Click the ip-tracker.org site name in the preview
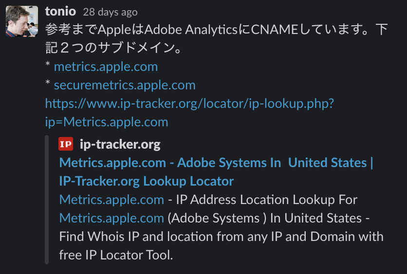Viewport: 407px width, 274px height. pos(120,144)
